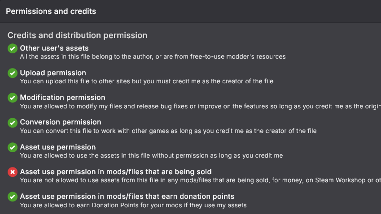Screen dimensions: 381x214
Task: Click the Modification permission title text
Action: (63, 97)
